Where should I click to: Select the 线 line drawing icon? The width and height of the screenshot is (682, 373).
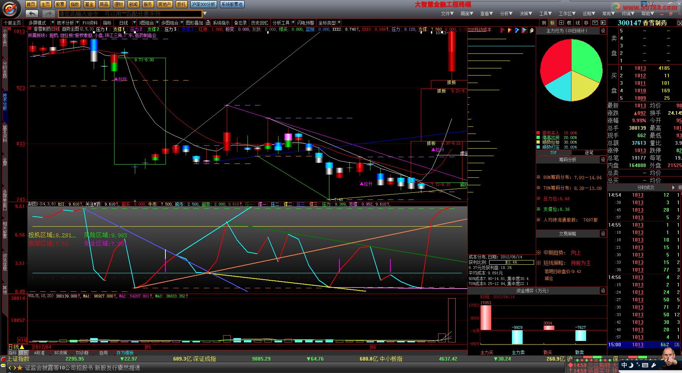pos(578,22)
